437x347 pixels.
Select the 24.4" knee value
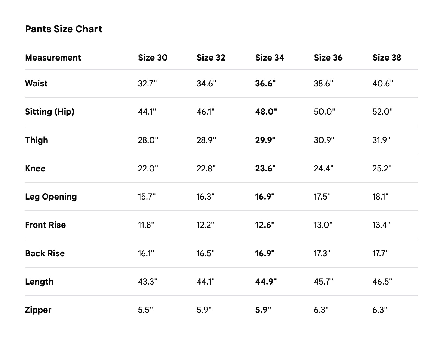click(324, 168)
